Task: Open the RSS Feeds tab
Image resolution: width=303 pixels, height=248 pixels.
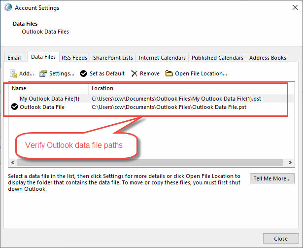Action: point(74,58)
